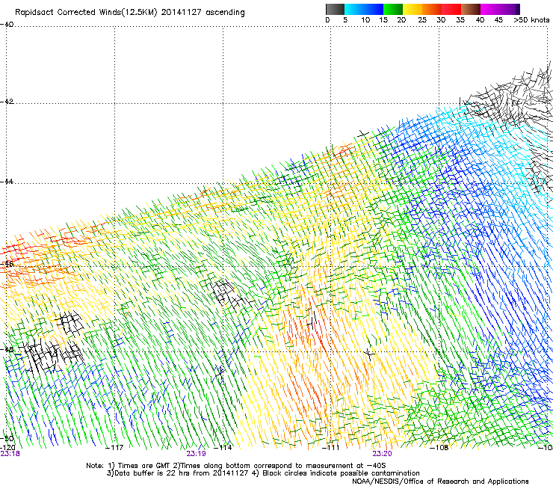
Task: Click the legend tick label '40'
Action: (x=480, y=20)
